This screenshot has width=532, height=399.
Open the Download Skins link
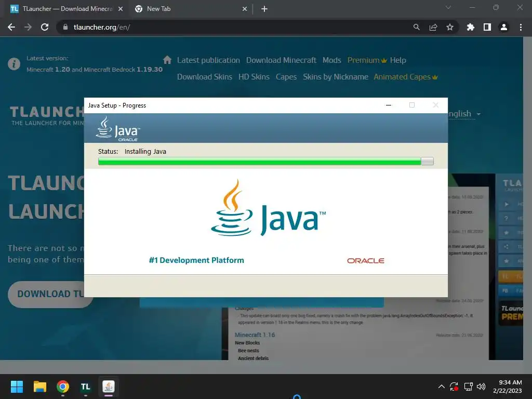click(x=205, y=77)
